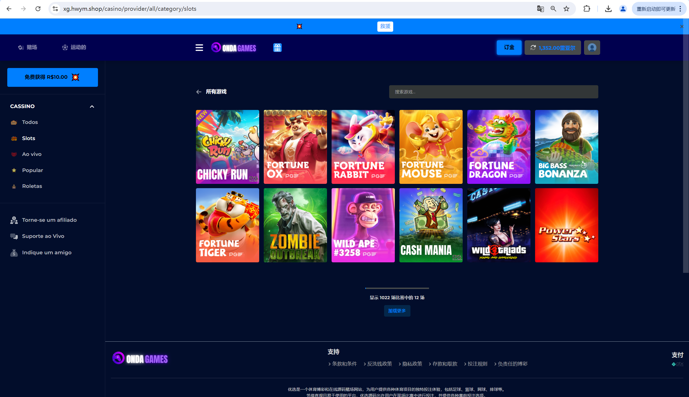Dismiss the blue top banner with X
Viewport: 689px width, 397px height.
tap(682, 26)
